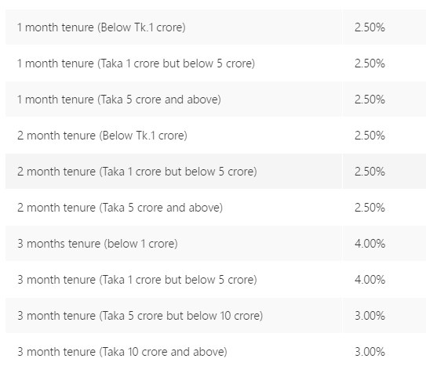Click '1 month tenure (Taka 5 crore and above)'
The width and height of the screenshot is (426, 373).
click(x=119, y=100)
